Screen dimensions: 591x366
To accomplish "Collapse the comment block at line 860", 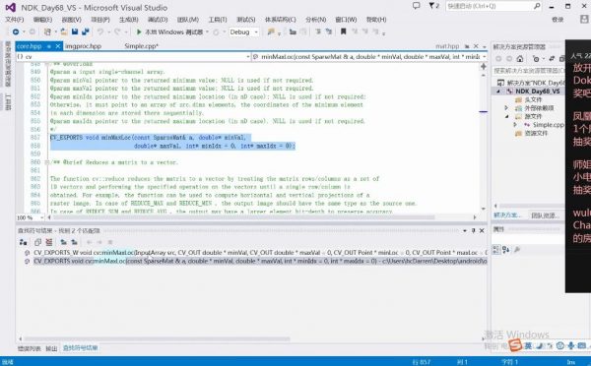I will (46, 162).
